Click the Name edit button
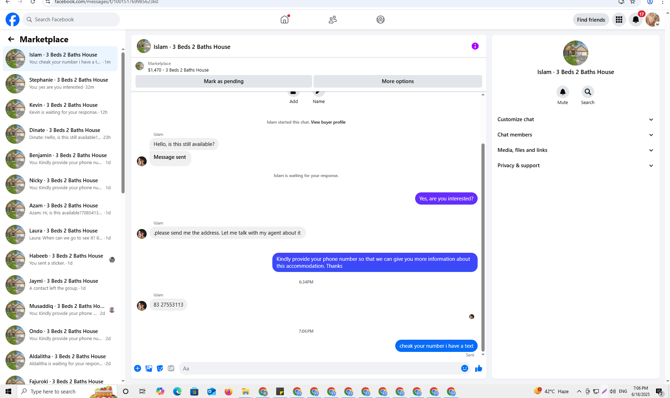The width and height of the screenshot is (670, 398). [319, 97]
